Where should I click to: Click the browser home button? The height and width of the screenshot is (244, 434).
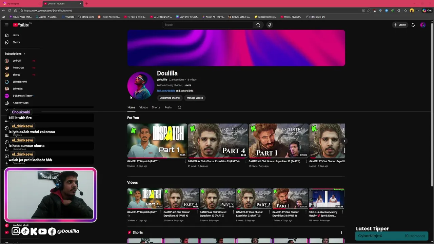click(16, 11)
